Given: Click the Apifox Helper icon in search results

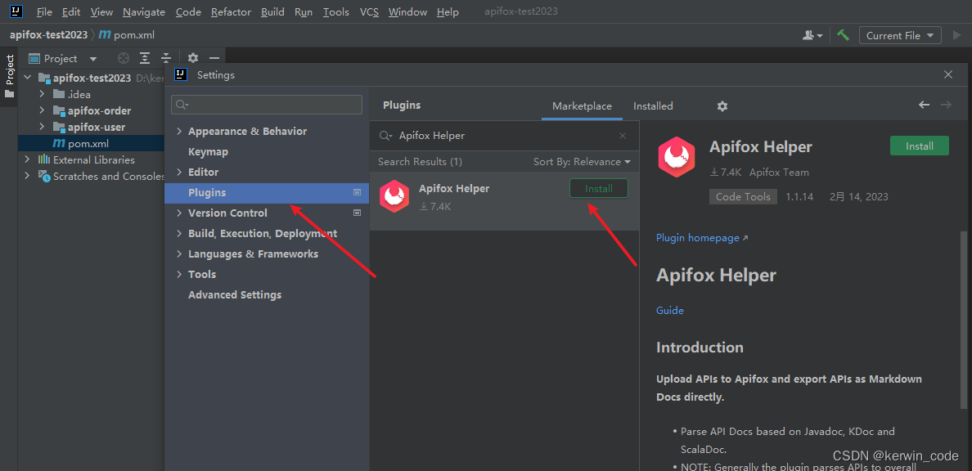Looking at the screenshot, I should (394, 196).
